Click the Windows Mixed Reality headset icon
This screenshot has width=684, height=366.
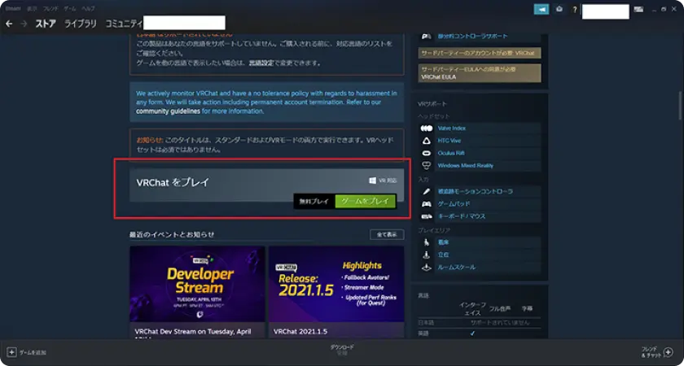[x=426, y=166]
